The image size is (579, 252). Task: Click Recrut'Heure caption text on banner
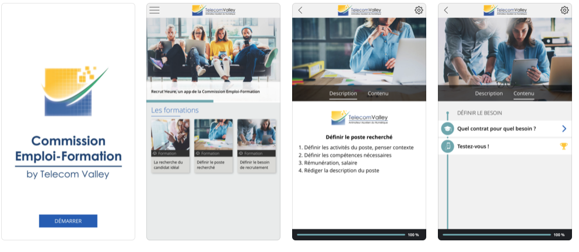click(205, 91)
